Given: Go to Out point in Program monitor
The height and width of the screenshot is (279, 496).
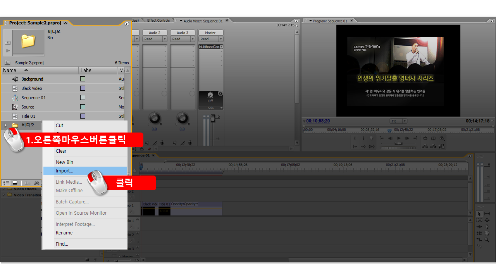Looking at the screenshot, I should click(363, 146).
